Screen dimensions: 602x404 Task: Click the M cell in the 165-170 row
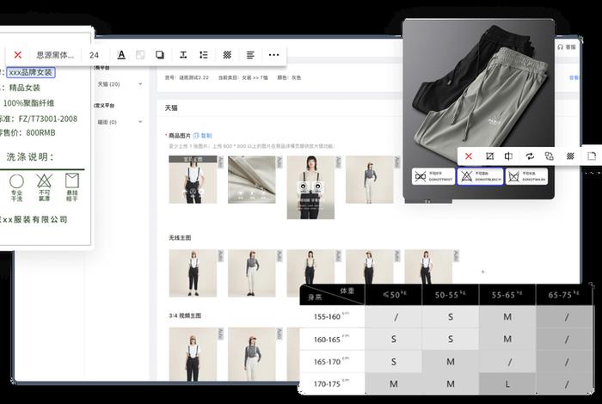click(x=451, y=361)
